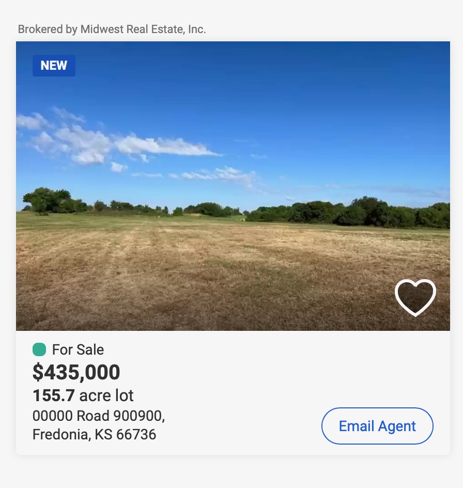Click the $435,000 listing price
Screen dimensions: 463x488
point(76,372)
